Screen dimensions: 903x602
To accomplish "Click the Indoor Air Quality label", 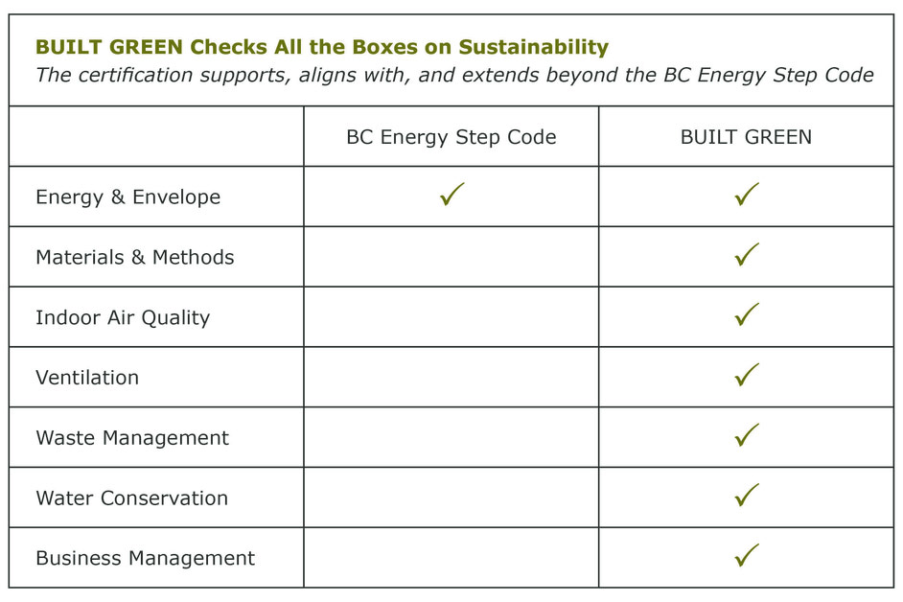I will click(123, 318).
